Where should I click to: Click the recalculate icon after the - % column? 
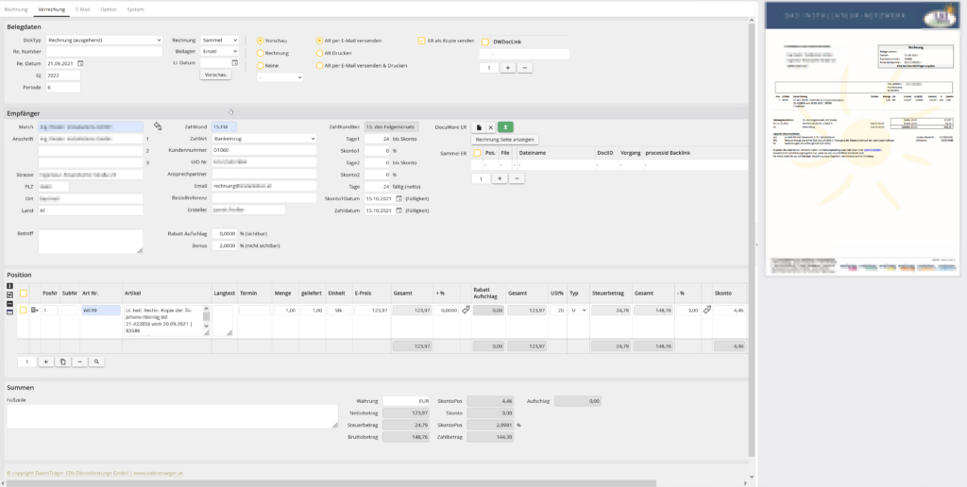(x=706, y=311)
